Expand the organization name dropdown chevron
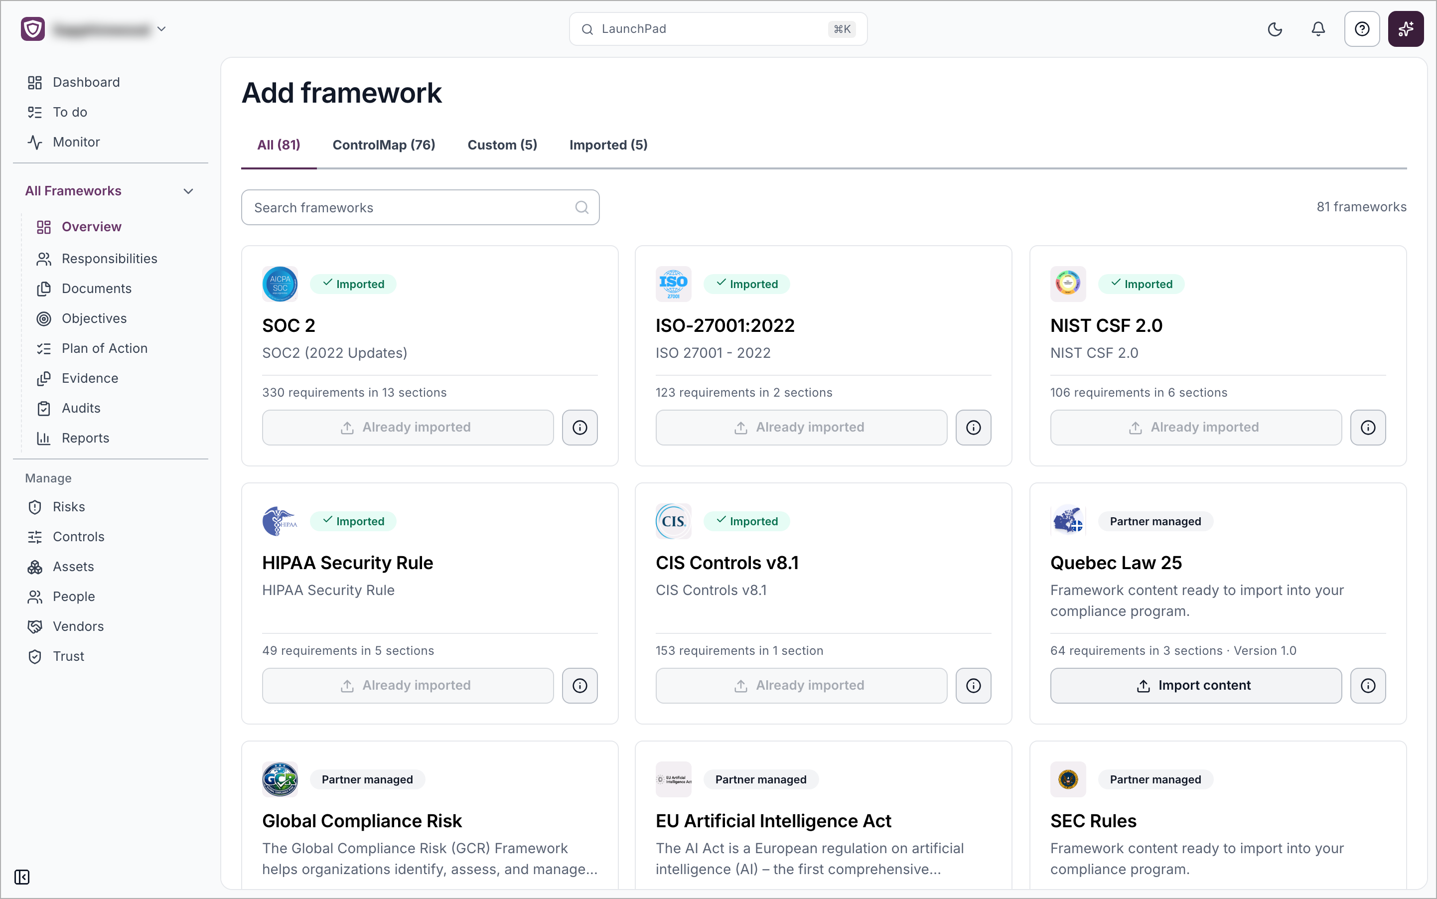Viewport: 1437px width, 899px height. (161, 28)
